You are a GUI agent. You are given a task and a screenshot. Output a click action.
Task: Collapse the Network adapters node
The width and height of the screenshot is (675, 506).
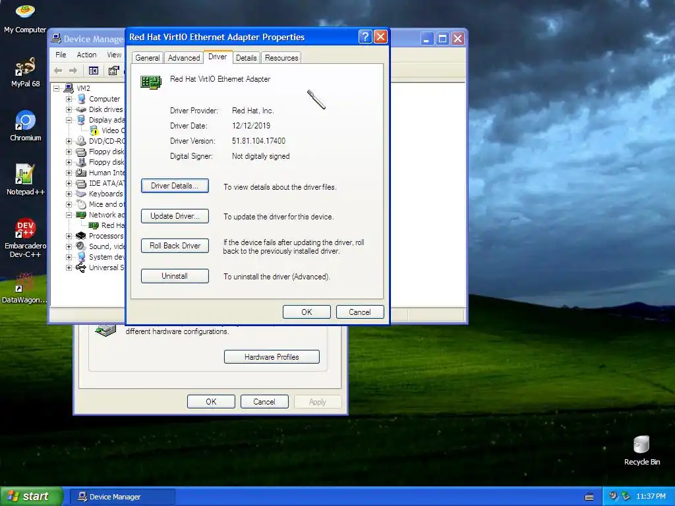click(x=69, y=215)
